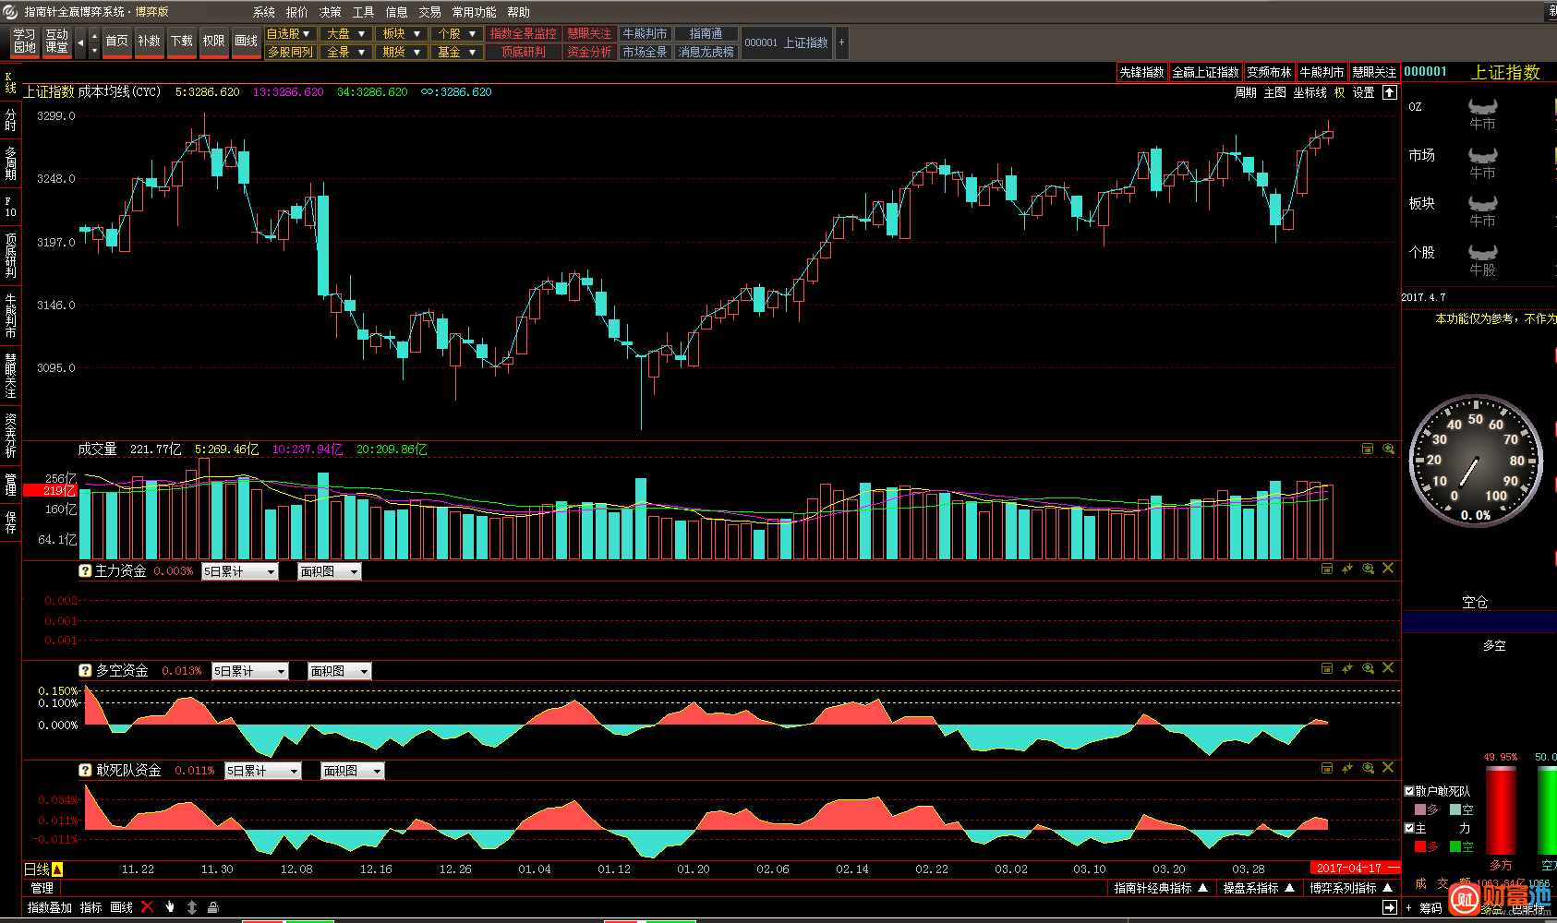Click the lock icon in bottom toolbar
The height and width of the screenshot is (923, 1557).
213,907
